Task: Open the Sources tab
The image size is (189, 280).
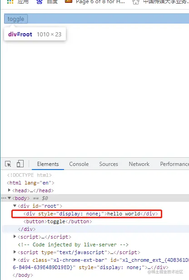Action: click(109, 164)
